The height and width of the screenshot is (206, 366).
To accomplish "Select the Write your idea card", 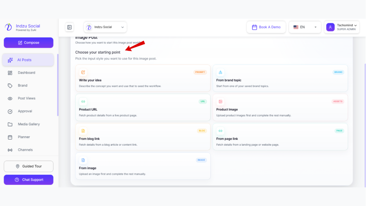I will [143, 78].
